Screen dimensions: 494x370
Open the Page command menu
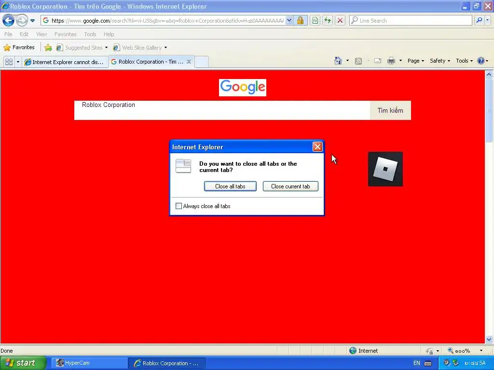(415, 61)
